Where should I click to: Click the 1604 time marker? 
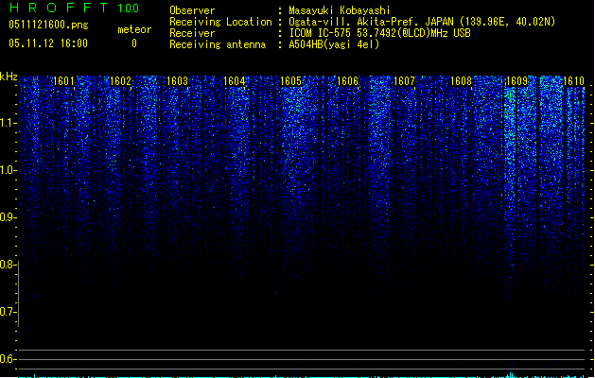click(235, 81)
